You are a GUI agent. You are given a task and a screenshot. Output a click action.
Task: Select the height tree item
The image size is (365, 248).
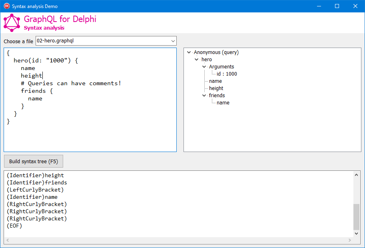pyautogui.click(x=216, y=88)
